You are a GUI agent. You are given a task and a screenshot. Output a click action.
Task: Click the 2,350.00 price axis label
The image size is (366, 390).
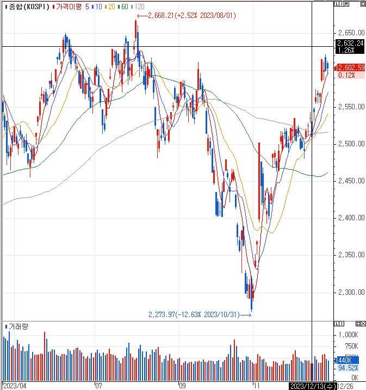[x=351, y=255]
